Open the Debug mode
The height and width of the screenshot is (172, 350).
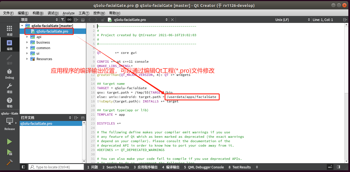tap(9, 74)
